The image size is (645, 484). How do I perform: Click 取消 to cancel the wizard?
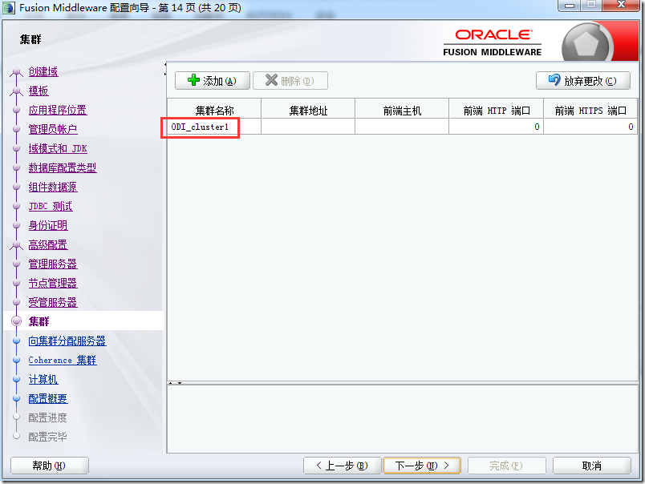pyautogui.click(x=592, y=466)
